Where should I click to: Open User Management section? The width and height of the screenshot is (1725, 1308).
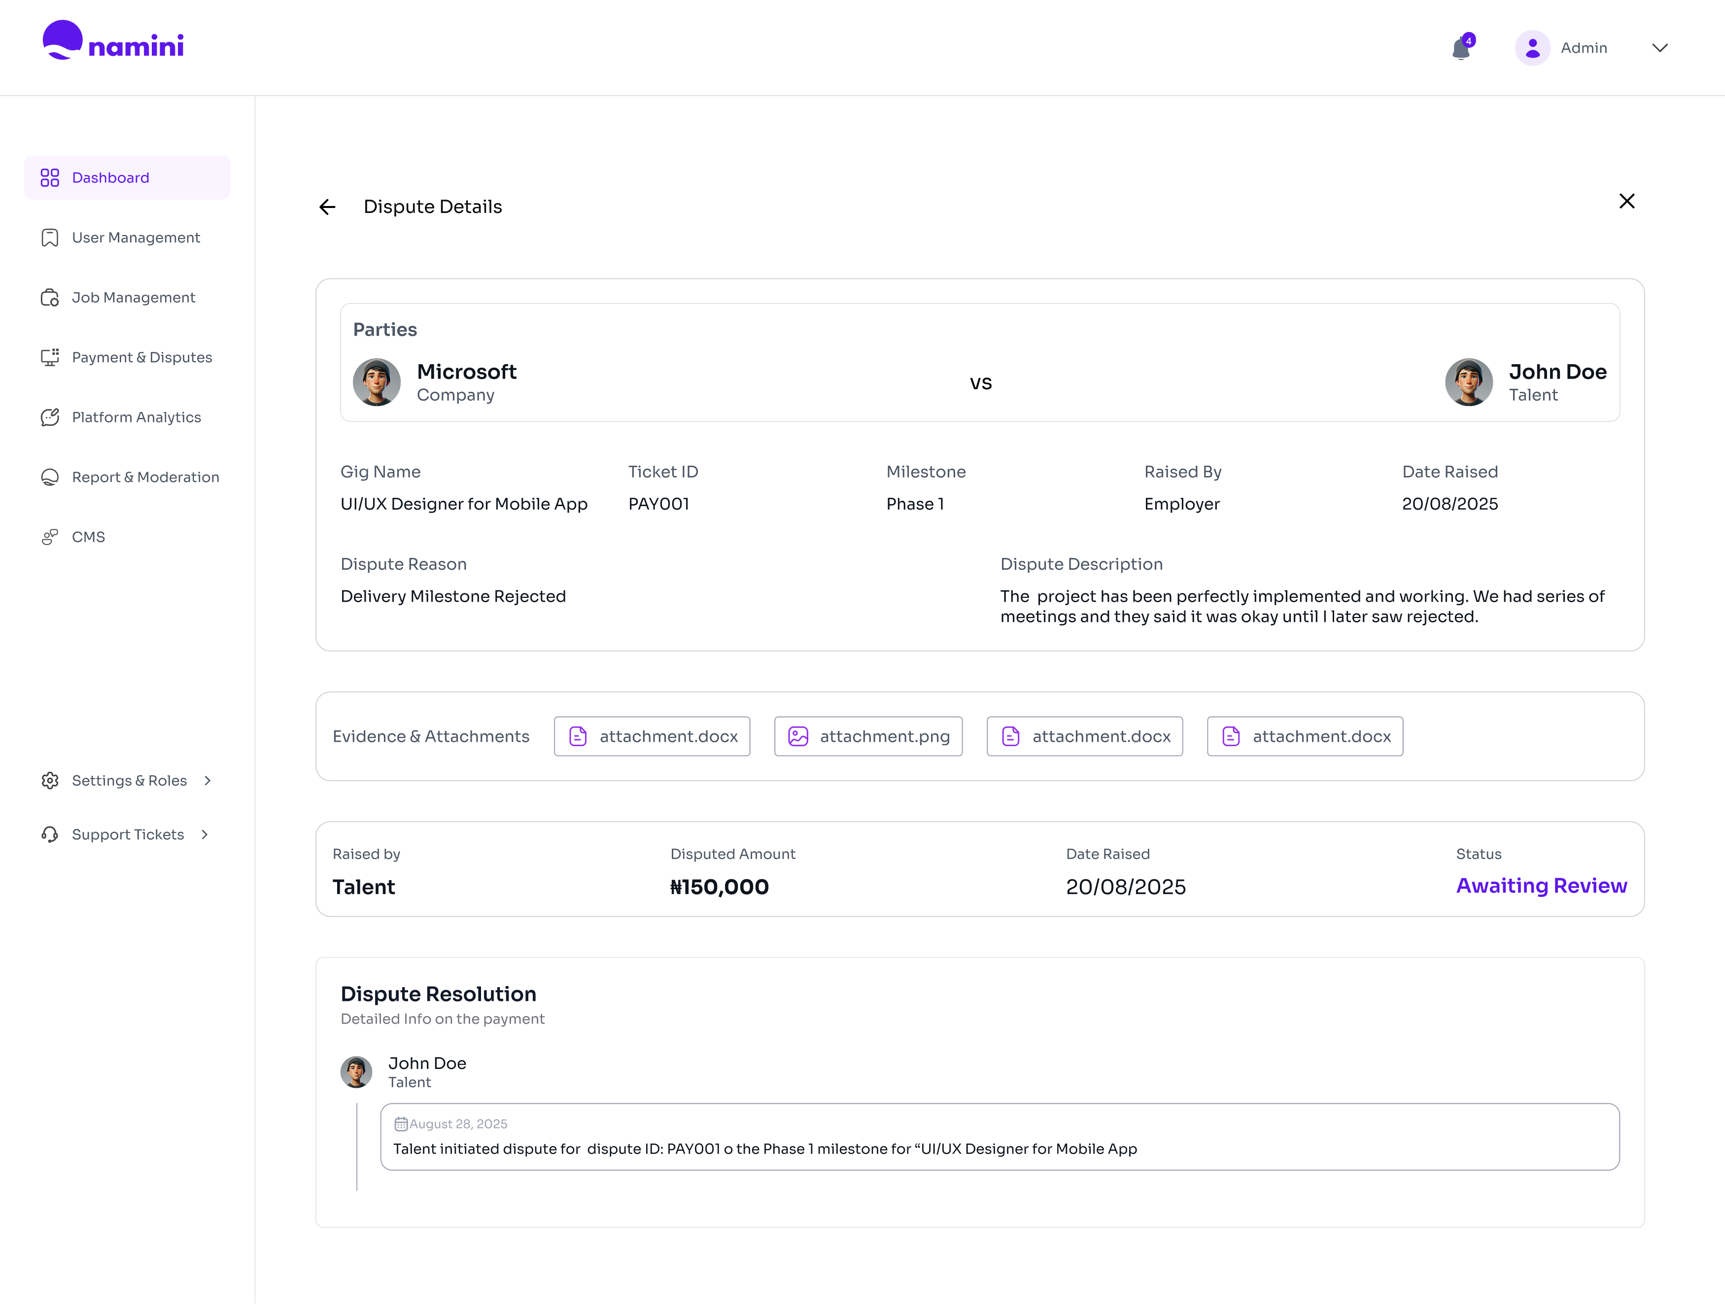[135, 238]
